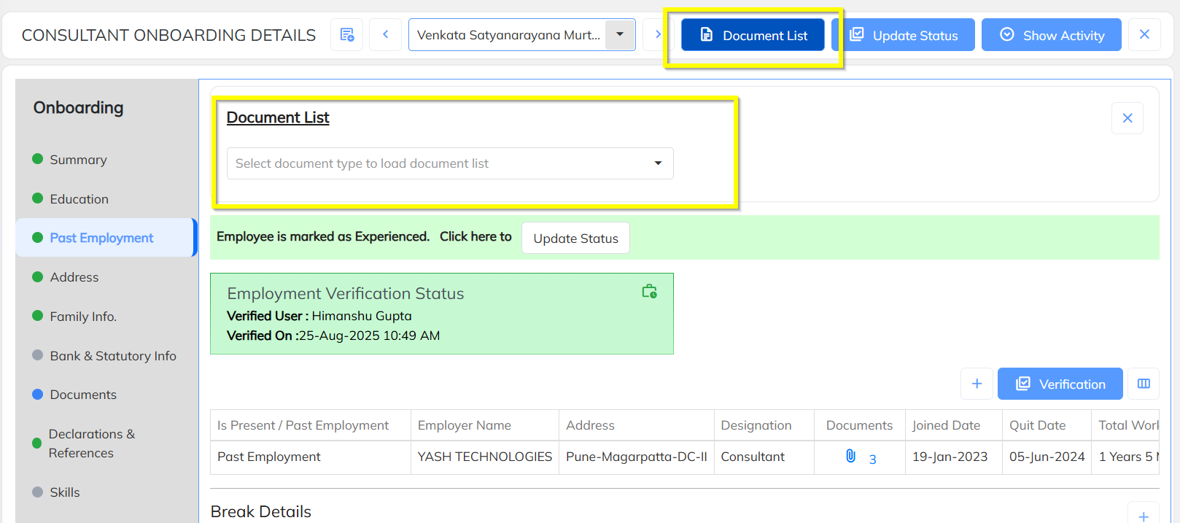
Task: Click the white Update Status button in green banner
Action: 575,239
